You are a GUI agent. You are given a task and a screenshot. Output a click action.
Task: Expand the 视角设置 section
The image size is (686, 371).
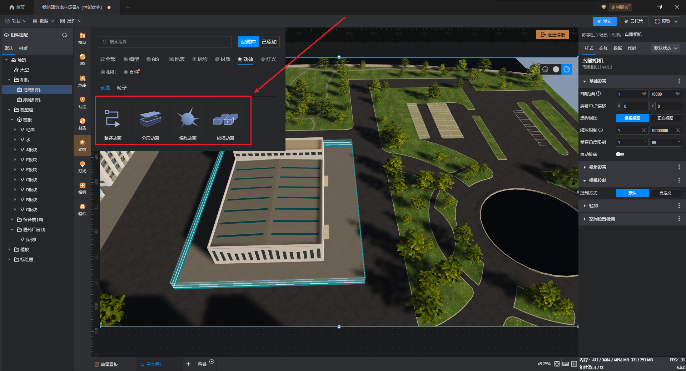pos(585,167)
